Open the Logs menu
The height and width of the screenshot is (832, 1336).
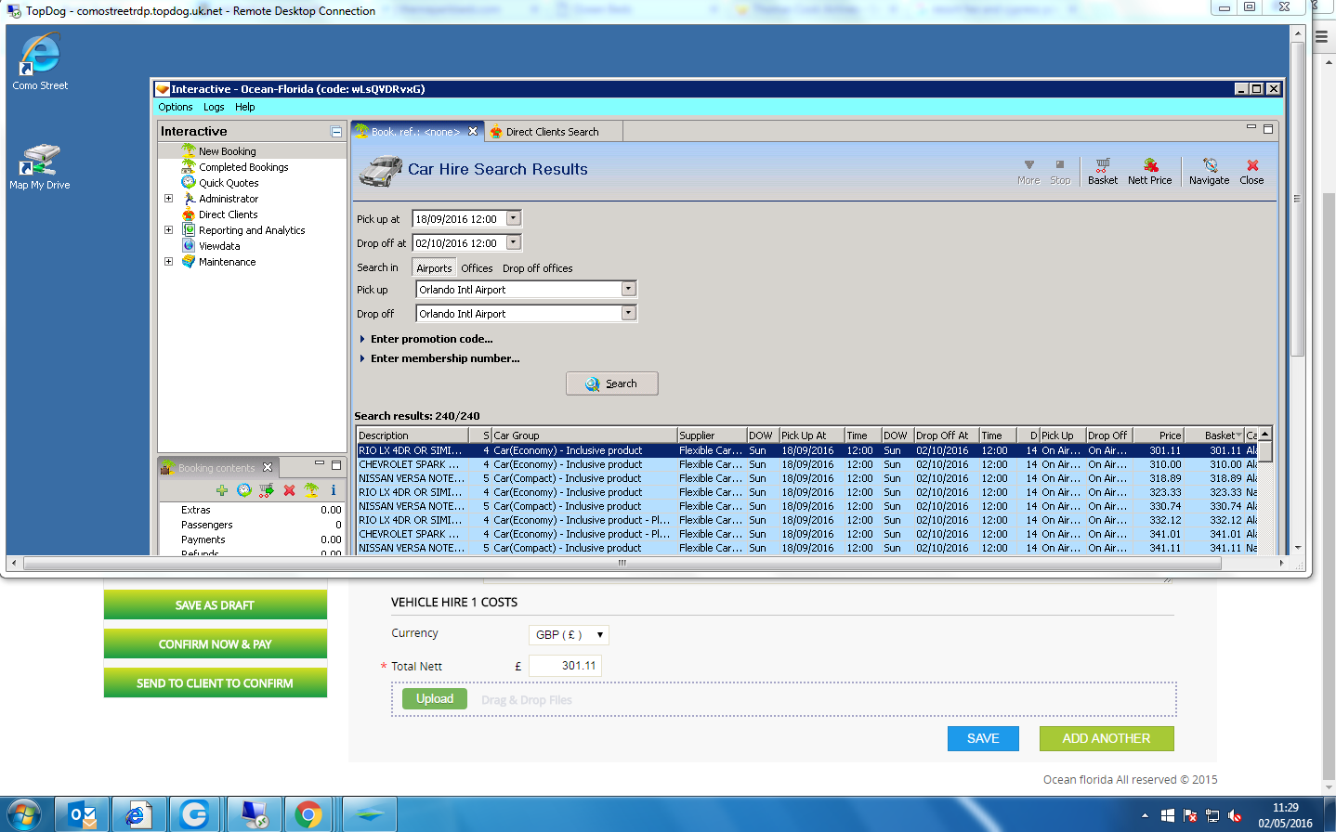tap(214, 107)
